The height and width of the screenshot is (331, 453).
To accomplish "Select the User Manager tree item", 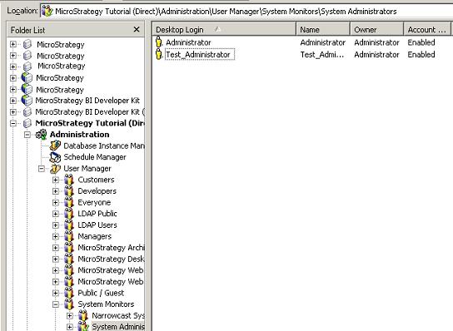I will (87, 169).
